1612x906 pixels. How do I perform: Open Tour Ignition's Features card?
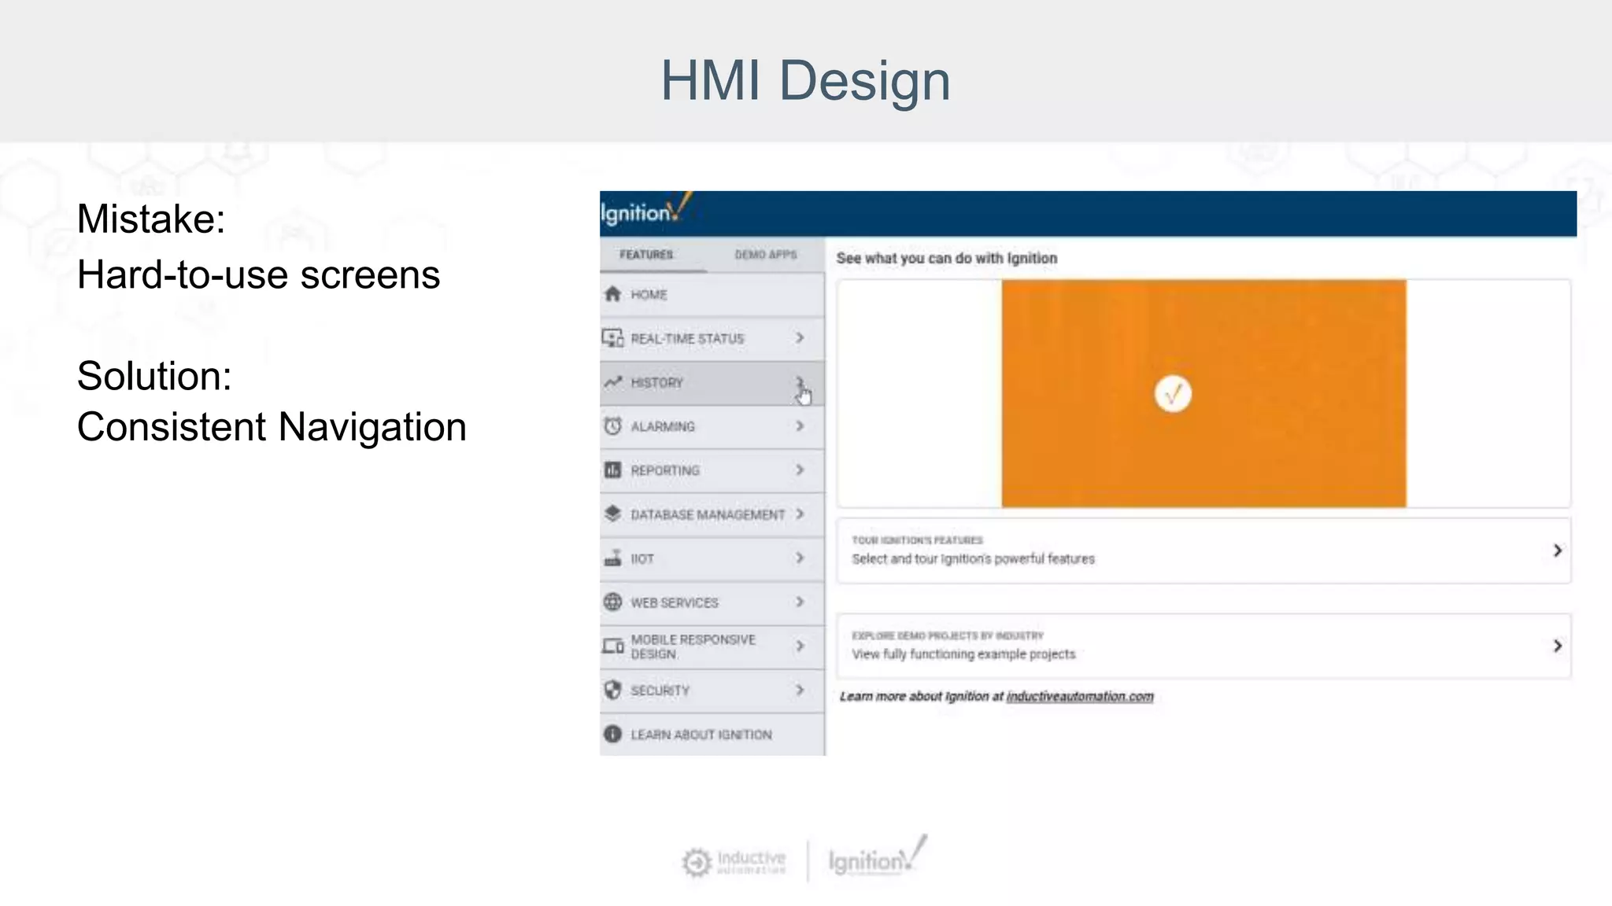(x=1203, y=551)
